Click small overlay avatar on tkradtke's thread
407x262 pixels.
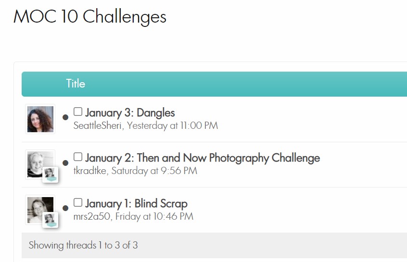[51, 175]
